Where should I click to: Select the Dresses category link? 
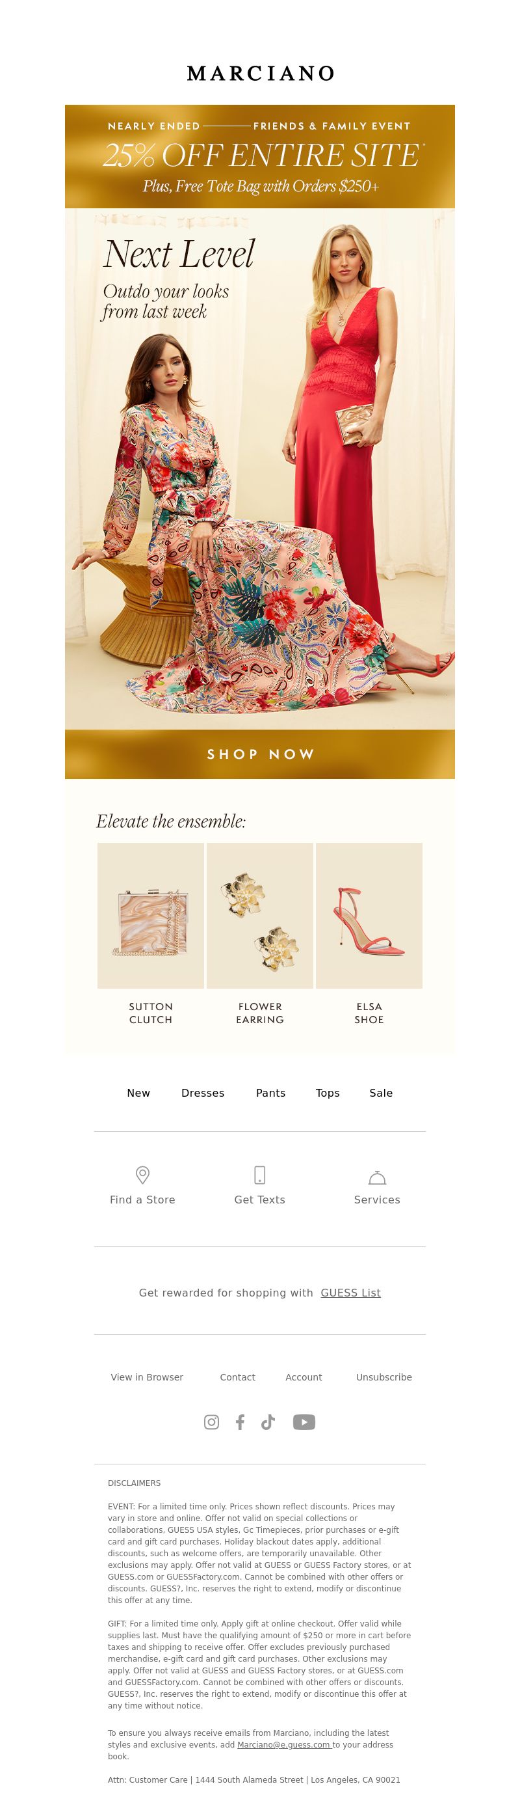click(203, 1093)
